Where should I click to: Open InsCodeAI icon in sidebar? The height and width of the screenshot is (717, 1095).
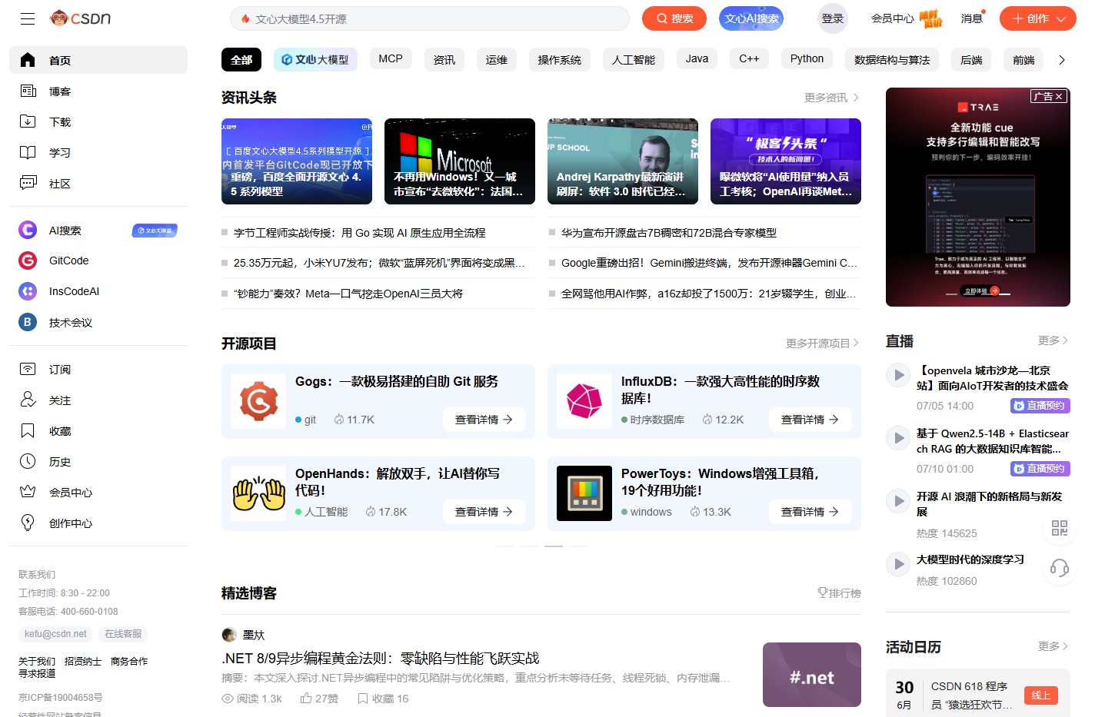(x=28, y=291)
